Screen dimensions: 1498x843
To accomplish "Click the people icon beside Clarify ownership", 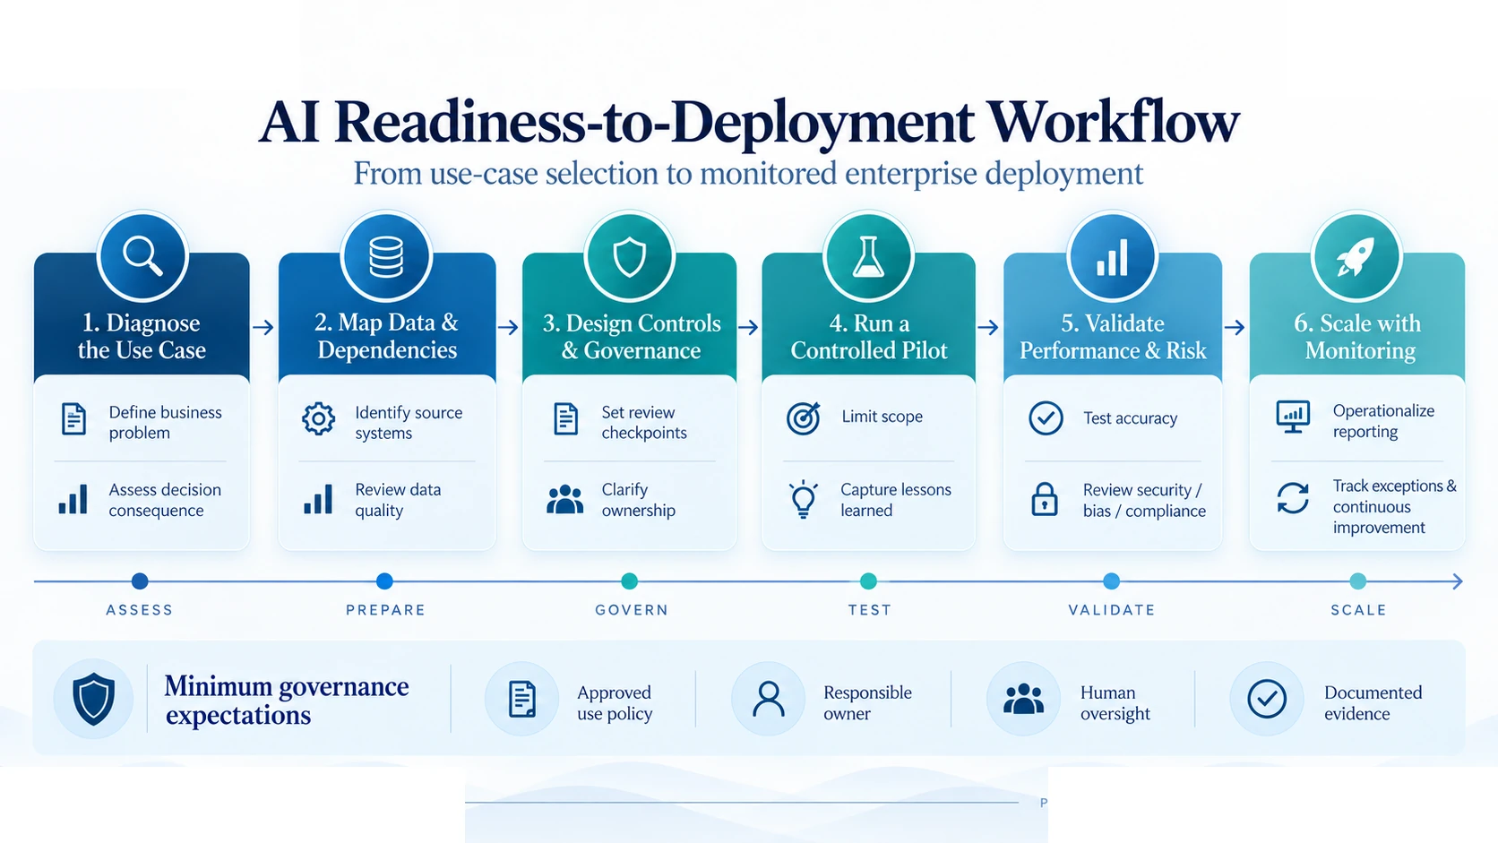I will (x=564, y=499).
